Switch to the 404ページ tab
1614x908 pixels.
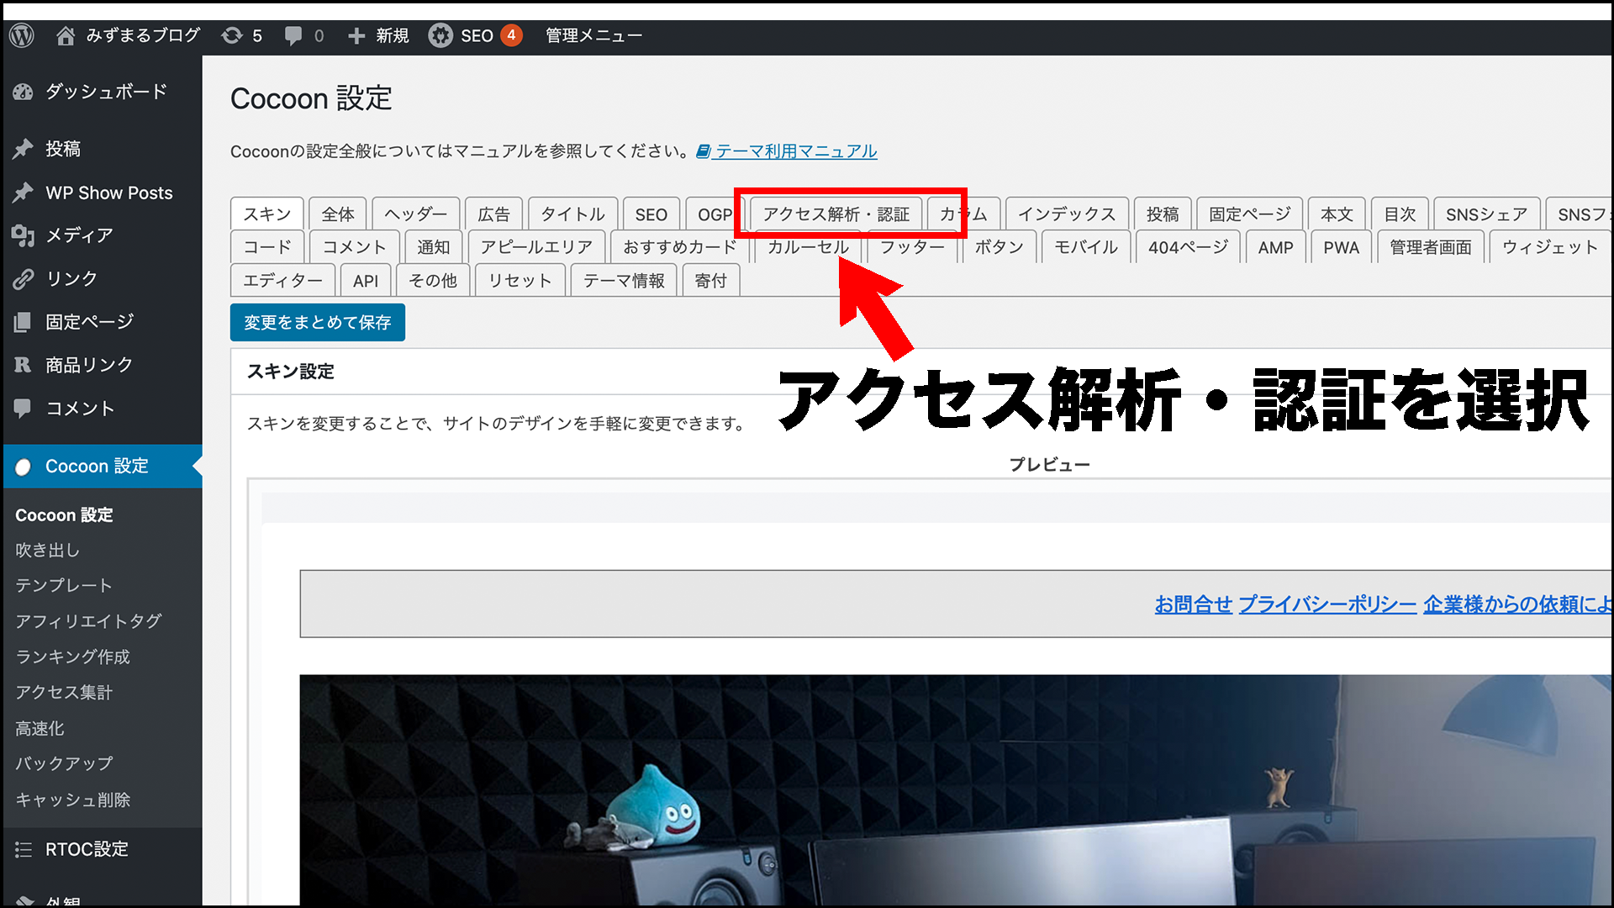tap(1189, 247)
